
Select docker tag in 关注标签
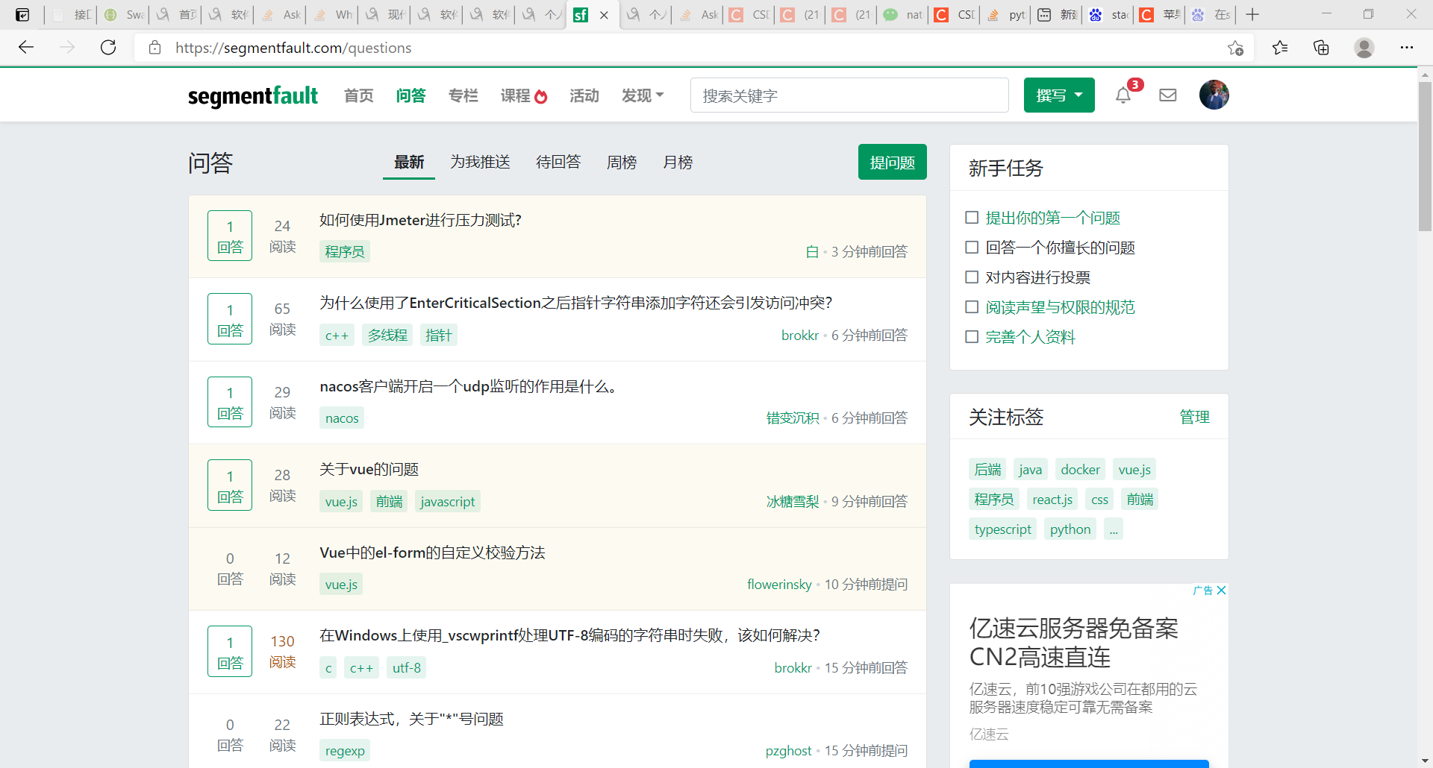coord(1080,470)
